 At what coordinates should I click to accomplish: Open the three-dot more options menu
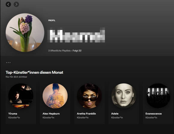click(x=8, y=63)
